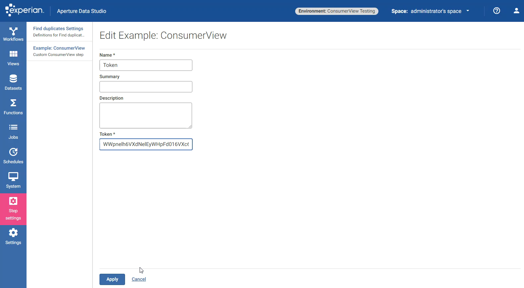Open the help question mark icon
Viewport: 524px width, 288px height.
pos(496,11)
